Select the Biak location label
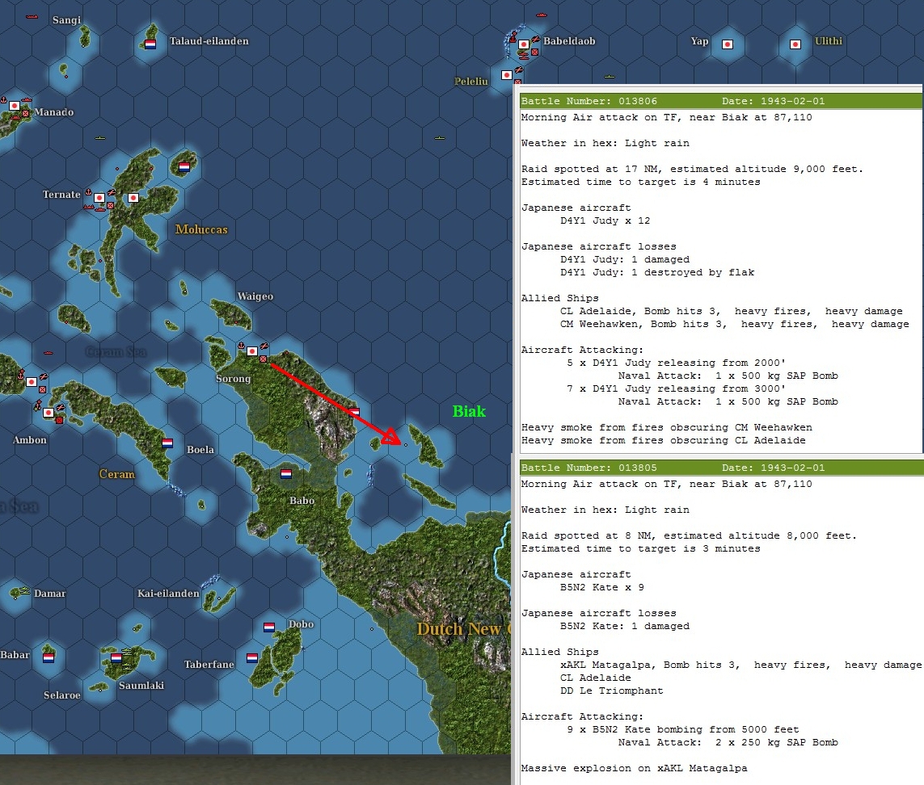This screenshot has height=785, width=924. point(468,411)
